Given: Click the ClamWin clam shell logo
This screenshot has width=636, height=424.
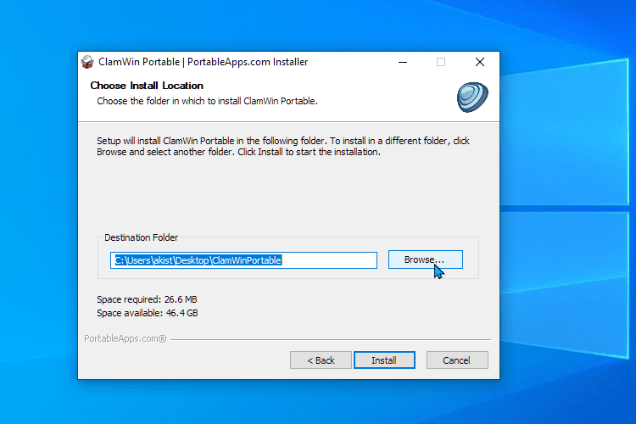Looking at the screenshot, I should pyautogui.click(x=472, y=97).
